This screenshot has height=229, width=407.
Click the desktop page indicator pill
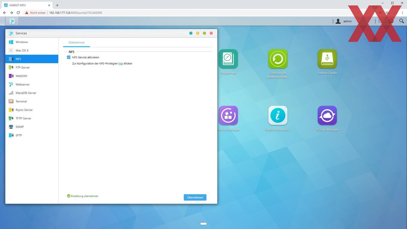[x=203, y=224]
